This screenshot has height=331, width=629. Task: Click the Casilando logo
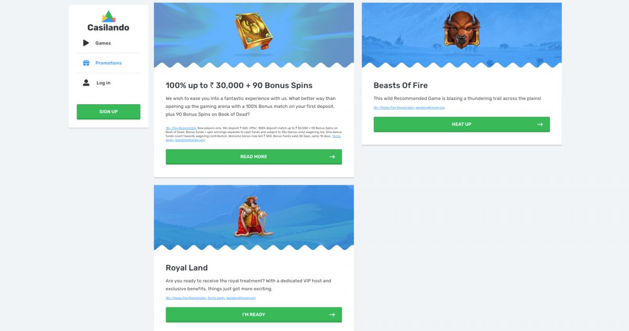click(108, 21)
